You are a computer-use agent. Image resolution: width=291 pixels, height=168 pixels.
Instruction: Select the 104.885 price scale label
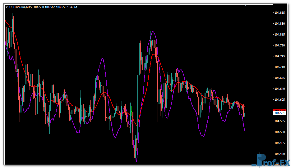pos(279,13)
